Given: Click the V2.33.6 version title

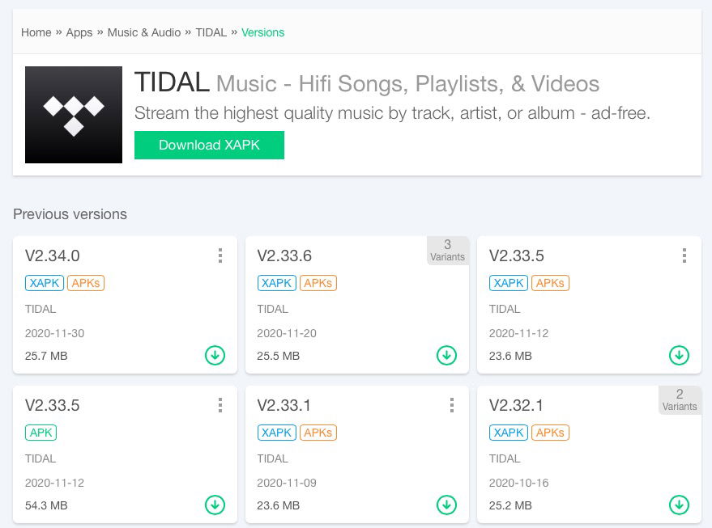Looking at the screenshot, I should 284,256.
